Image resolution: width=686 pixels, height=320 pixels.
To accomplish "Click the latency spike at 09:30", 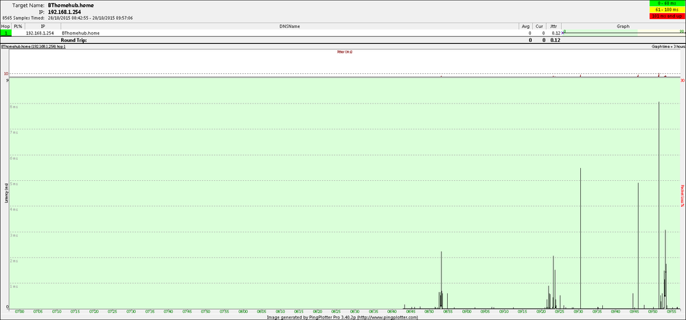I will [x=580, y=238].
